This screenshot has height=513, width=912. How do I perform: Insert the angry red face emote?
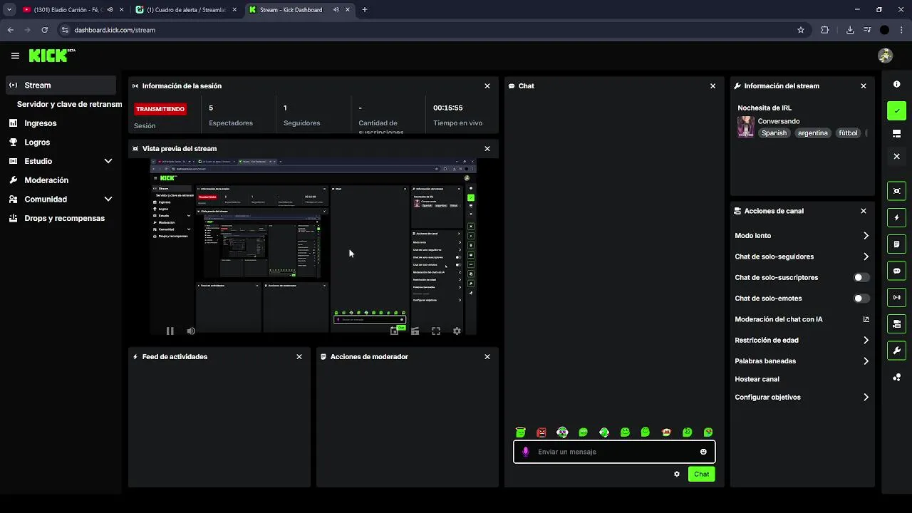pos(541,432)
